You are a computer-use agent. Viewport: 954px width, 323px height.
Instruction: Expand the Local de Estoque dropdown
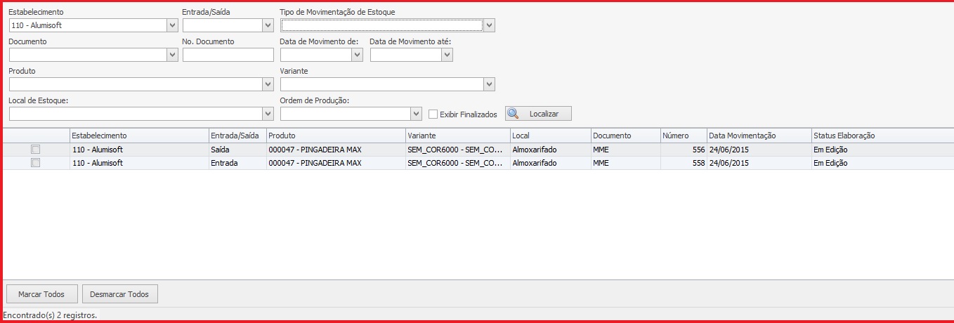268,114
